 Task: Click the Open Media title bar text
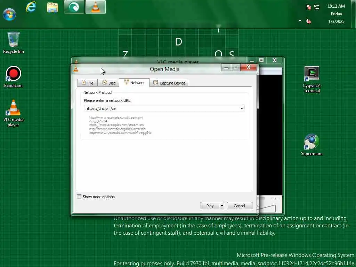pyautogui.click(x=164, y=69)
